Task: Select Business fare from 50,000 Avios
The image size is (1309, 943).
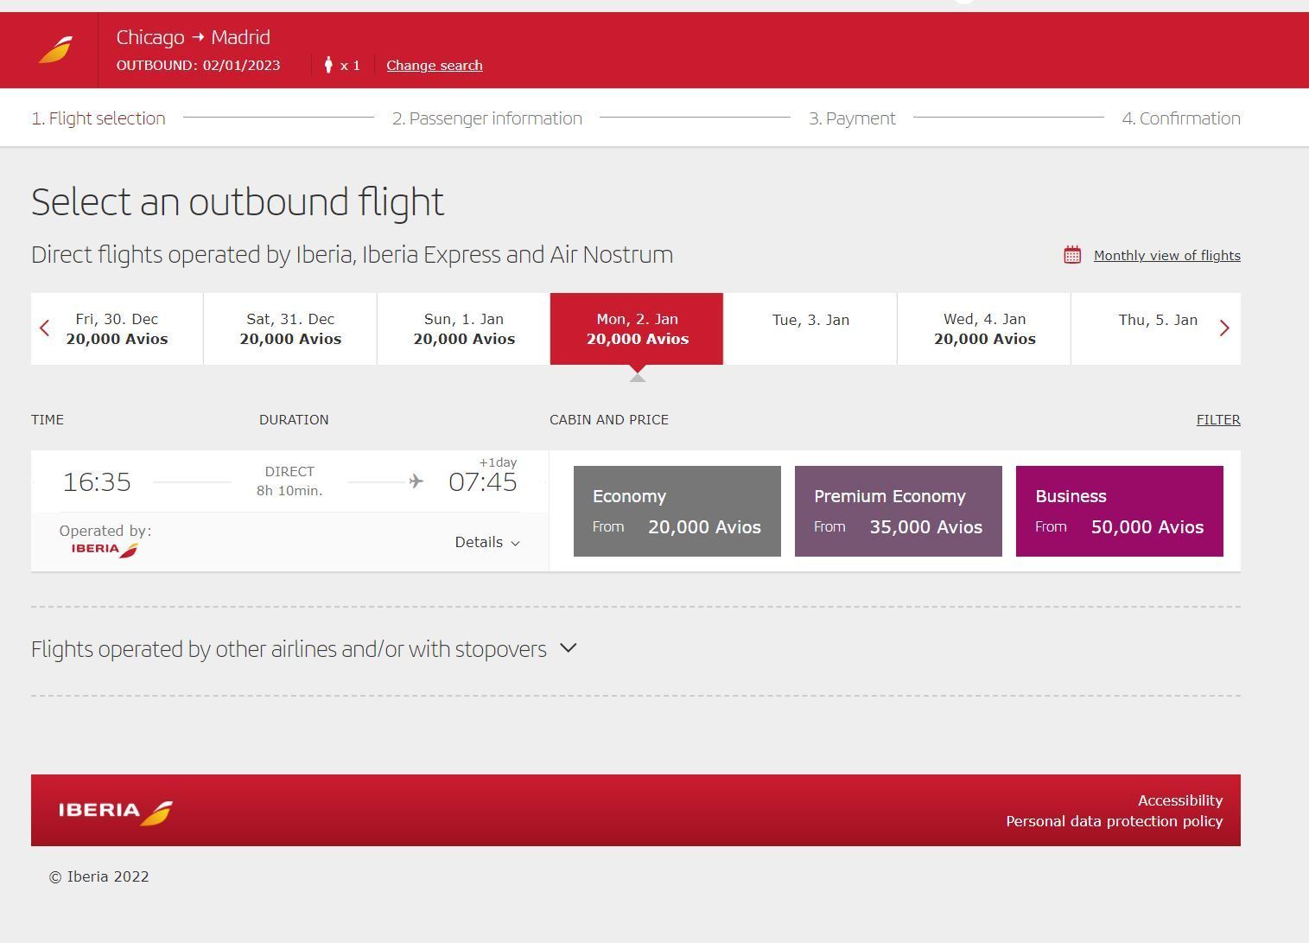Action: coord(1119,512)
